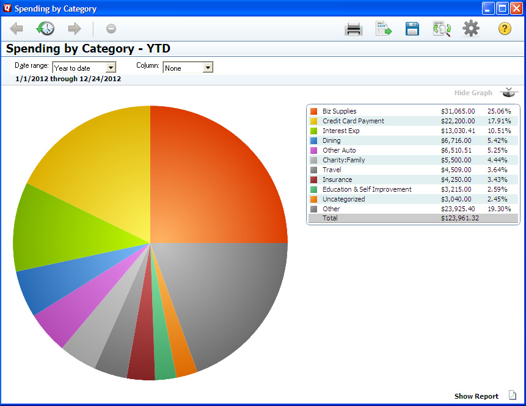Click Credit Card Payment yellow swatch
The width and height of the screenshot is (526, 406).
[313, 121]
